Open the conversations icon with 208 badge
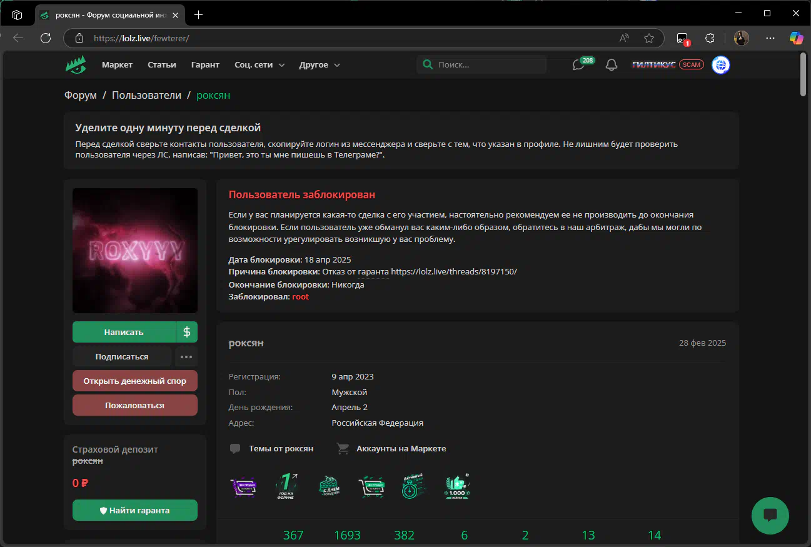 tap(578, 65)
